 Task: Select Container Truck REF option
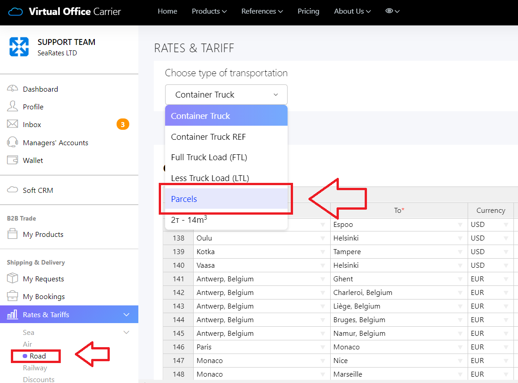point(226,137)
